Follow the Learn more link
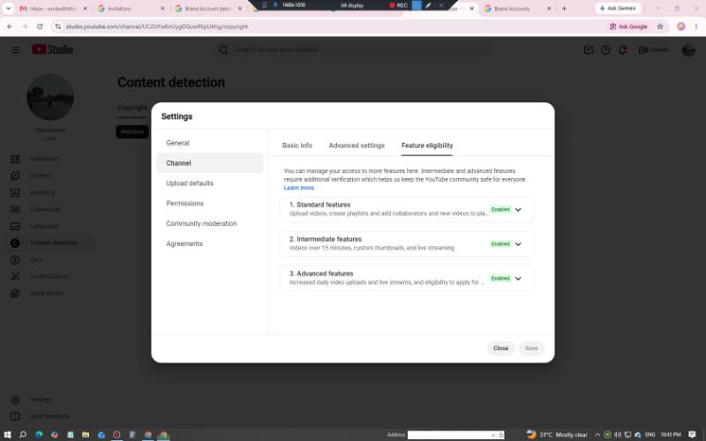 point(298,188)
